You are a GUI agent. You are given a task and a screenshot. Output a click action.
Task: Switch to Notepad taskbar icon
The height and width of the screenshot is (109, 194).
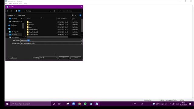(97, 104)
